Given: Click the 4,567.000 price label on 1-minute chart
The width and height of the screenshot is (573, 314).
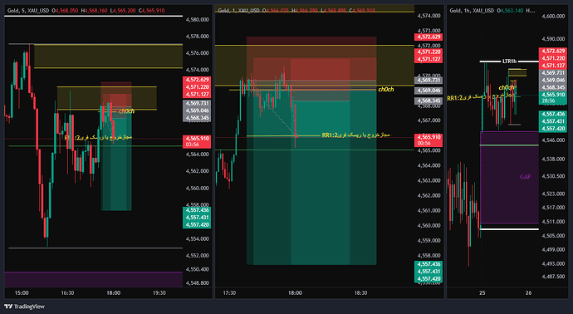Looking at the screenshot, I should [429, 120].
